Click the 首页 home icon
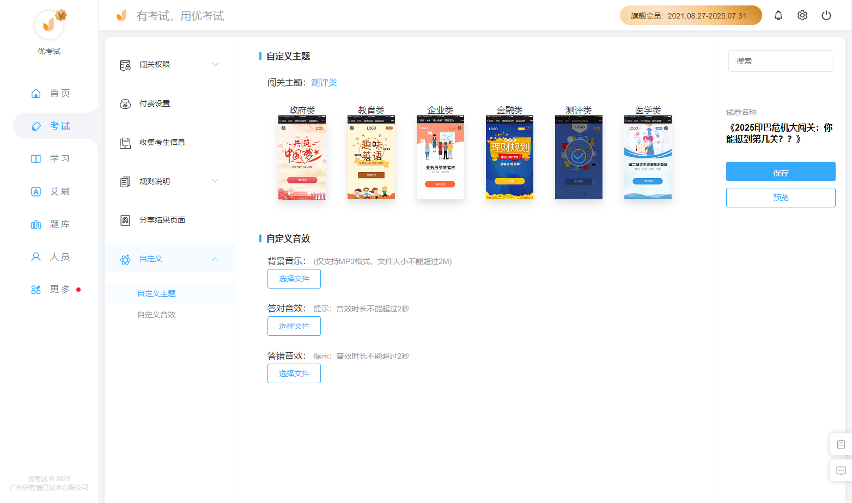Image resolution: width=852 pixels, height=503 pixels. click(36, 93)
